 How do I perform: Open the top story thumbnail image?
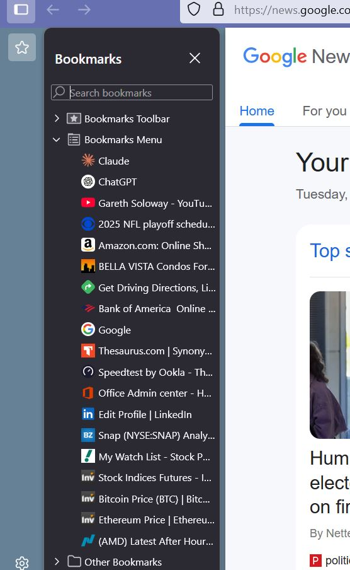(330, 365)
